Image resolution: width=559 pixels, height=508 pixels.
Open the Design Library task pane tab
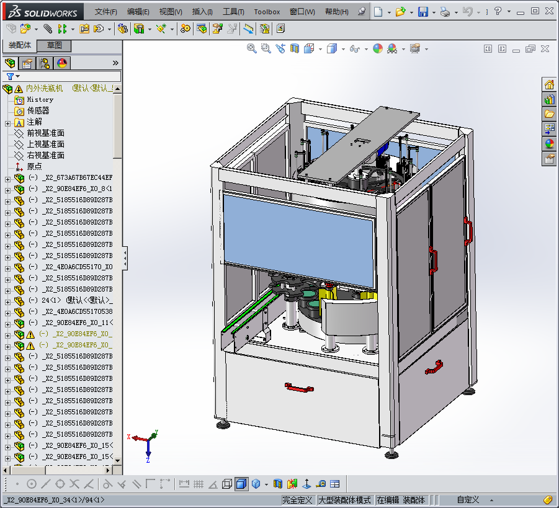[x=549, y=99]
